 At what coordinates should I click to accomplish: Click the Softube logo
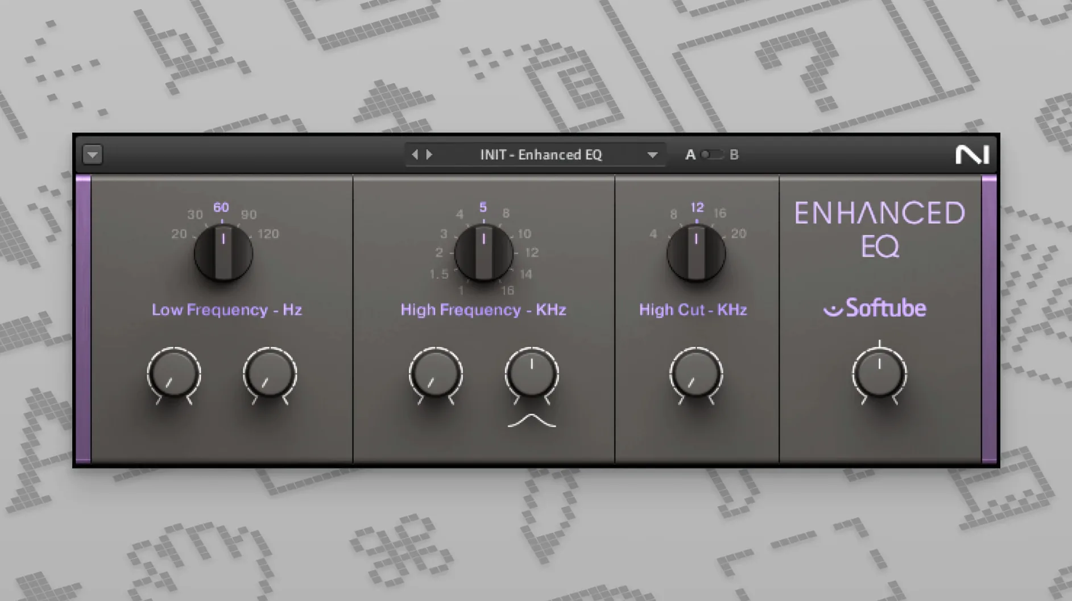(x=875, y=308)
